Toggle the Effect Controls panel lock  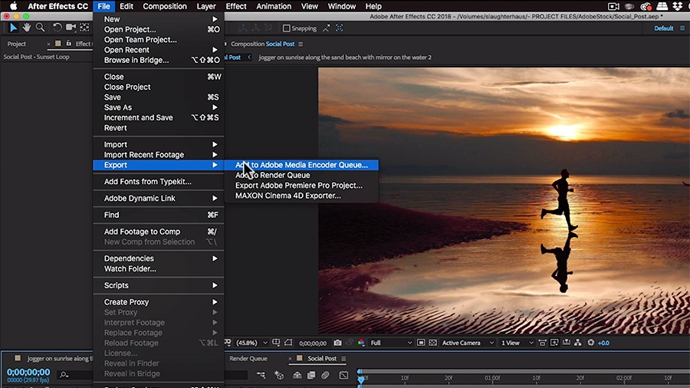[x=69, y=44]
